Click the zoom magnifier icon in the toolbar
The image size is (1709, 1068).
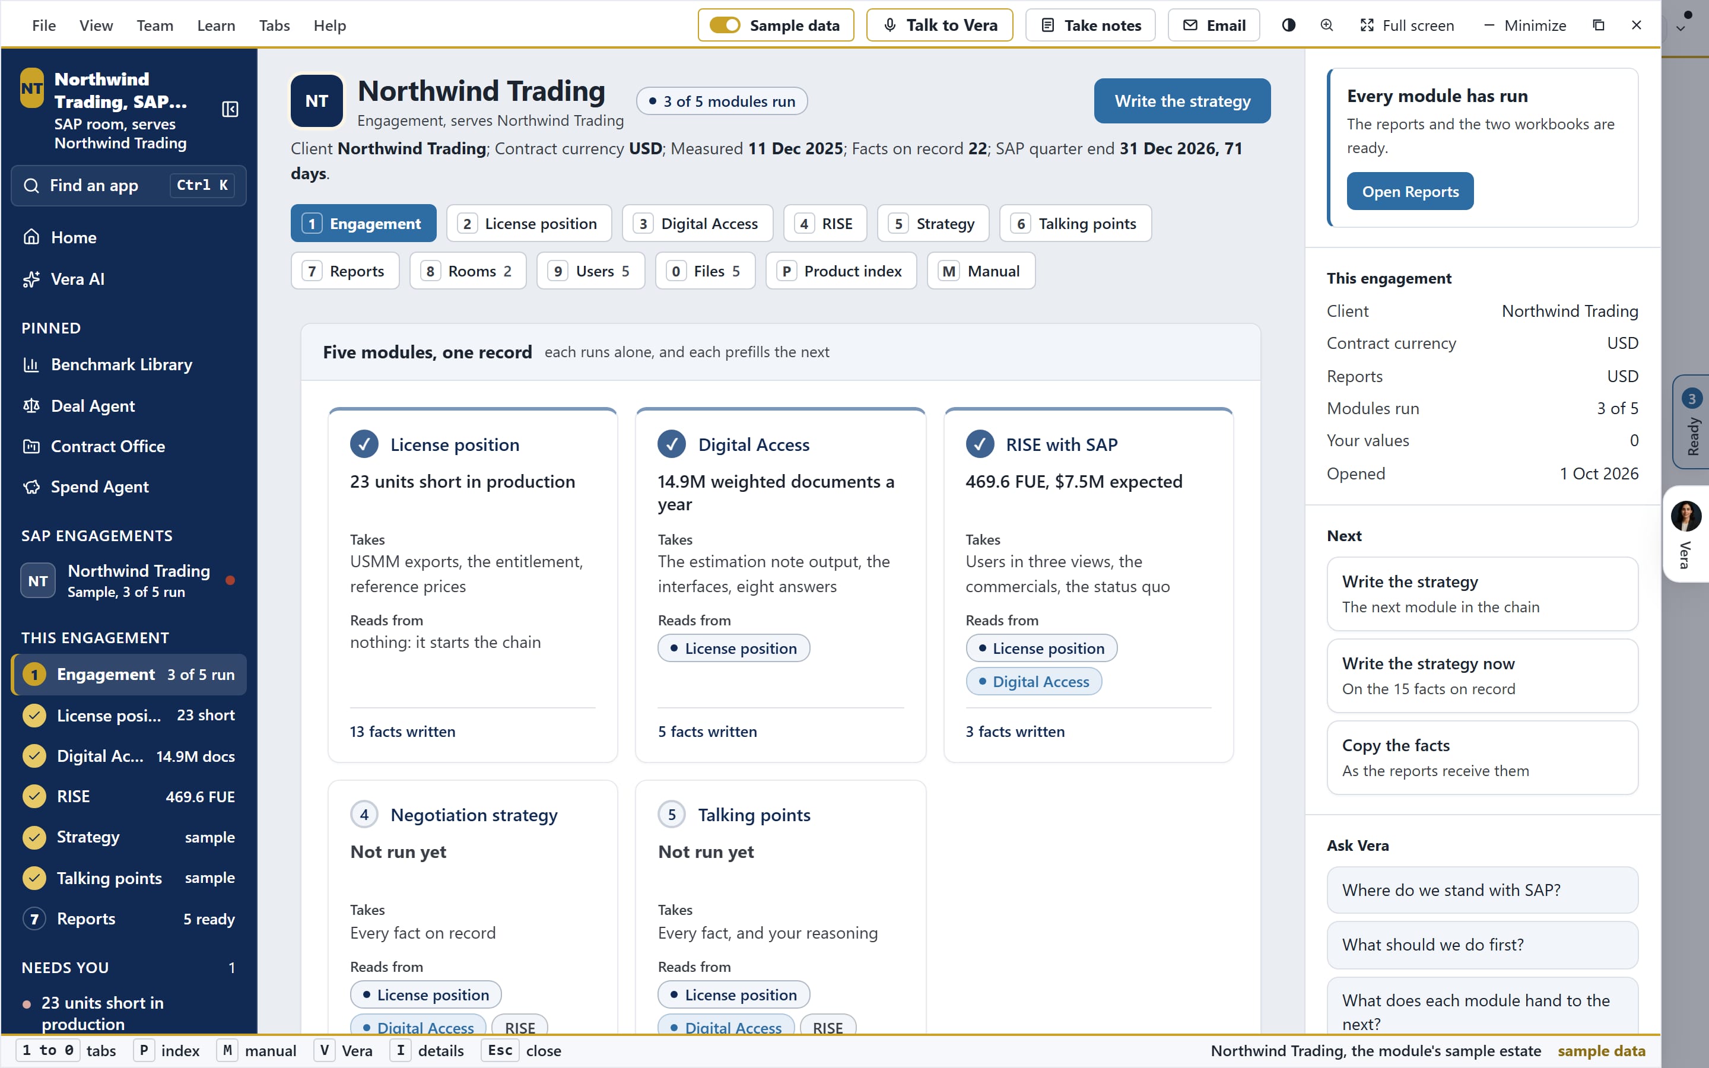[1327, 26]
